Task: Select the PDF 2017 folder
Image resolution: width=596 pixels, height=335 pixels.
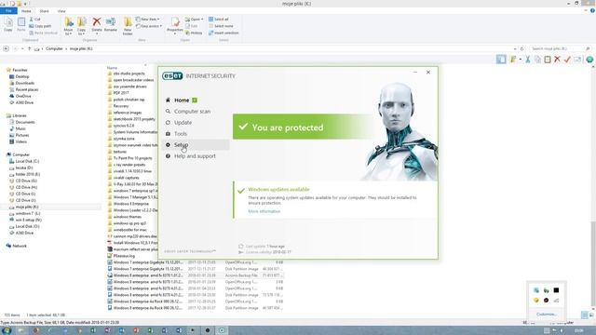Action: [120, 93]
